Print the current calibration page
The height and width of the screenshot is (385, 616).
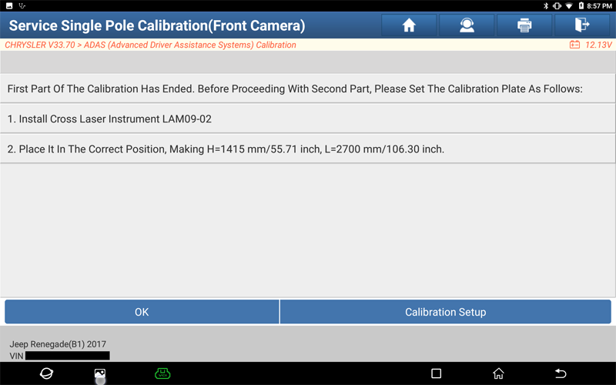coord(524,25)
